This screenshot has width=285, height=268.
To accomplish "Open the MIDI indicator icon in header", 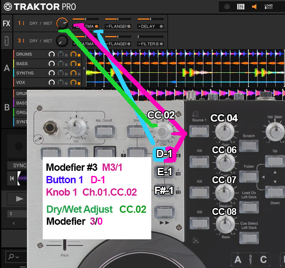I will click(x=227, y=7).
